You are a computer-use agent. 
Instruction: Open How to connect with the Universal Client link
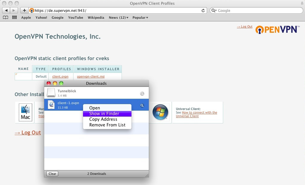(x=197, y=114)
